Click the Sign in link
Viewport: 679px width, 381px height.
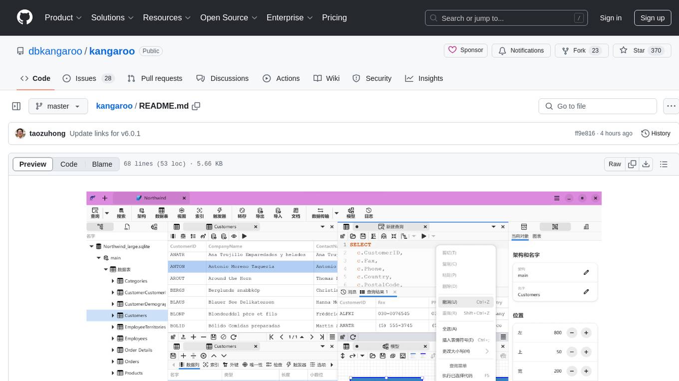611,18
